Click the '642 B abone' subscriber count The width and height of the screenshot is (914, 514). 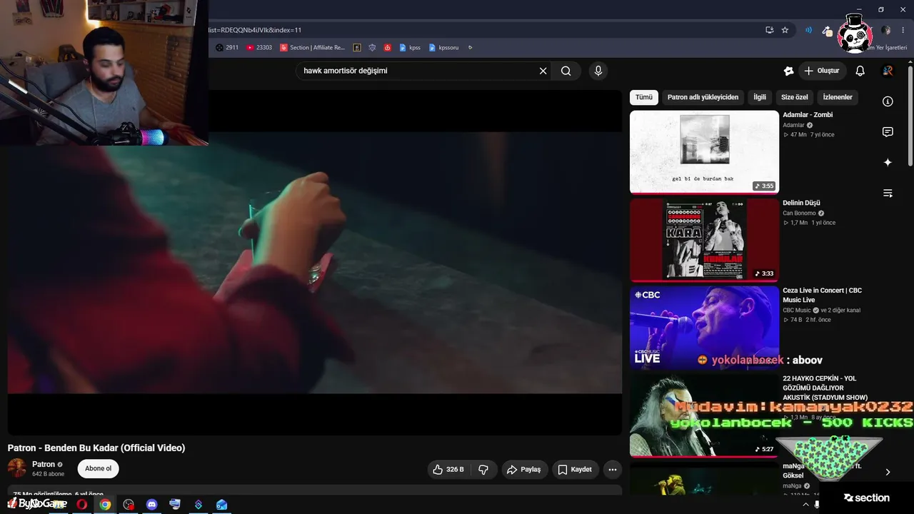pyautogui.click(x=48, y=474)
